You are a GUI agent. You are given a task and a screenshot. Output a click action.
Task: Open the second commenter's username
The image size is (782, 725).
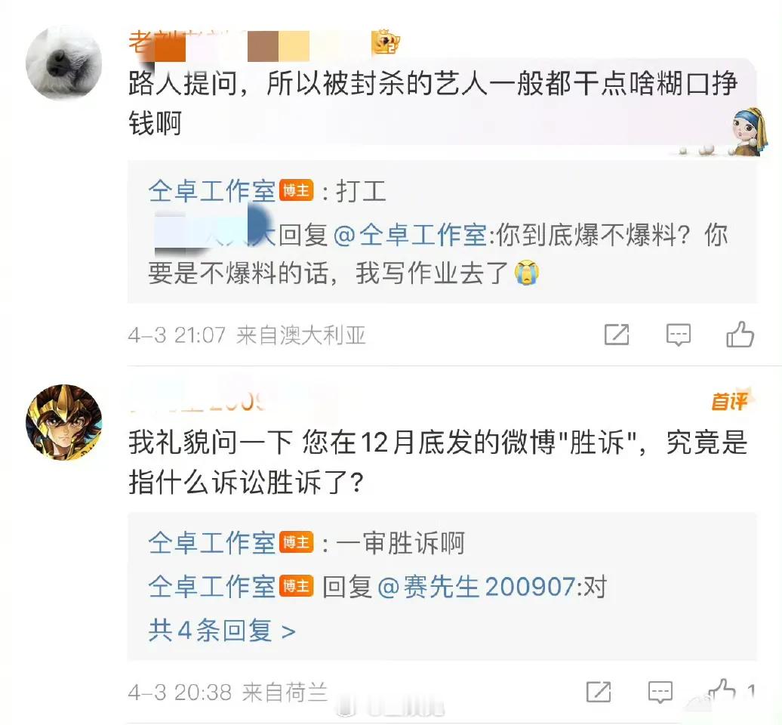[x=197, y=400]
